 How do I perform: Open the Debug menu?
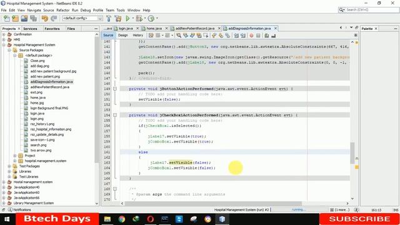point(86,10)
